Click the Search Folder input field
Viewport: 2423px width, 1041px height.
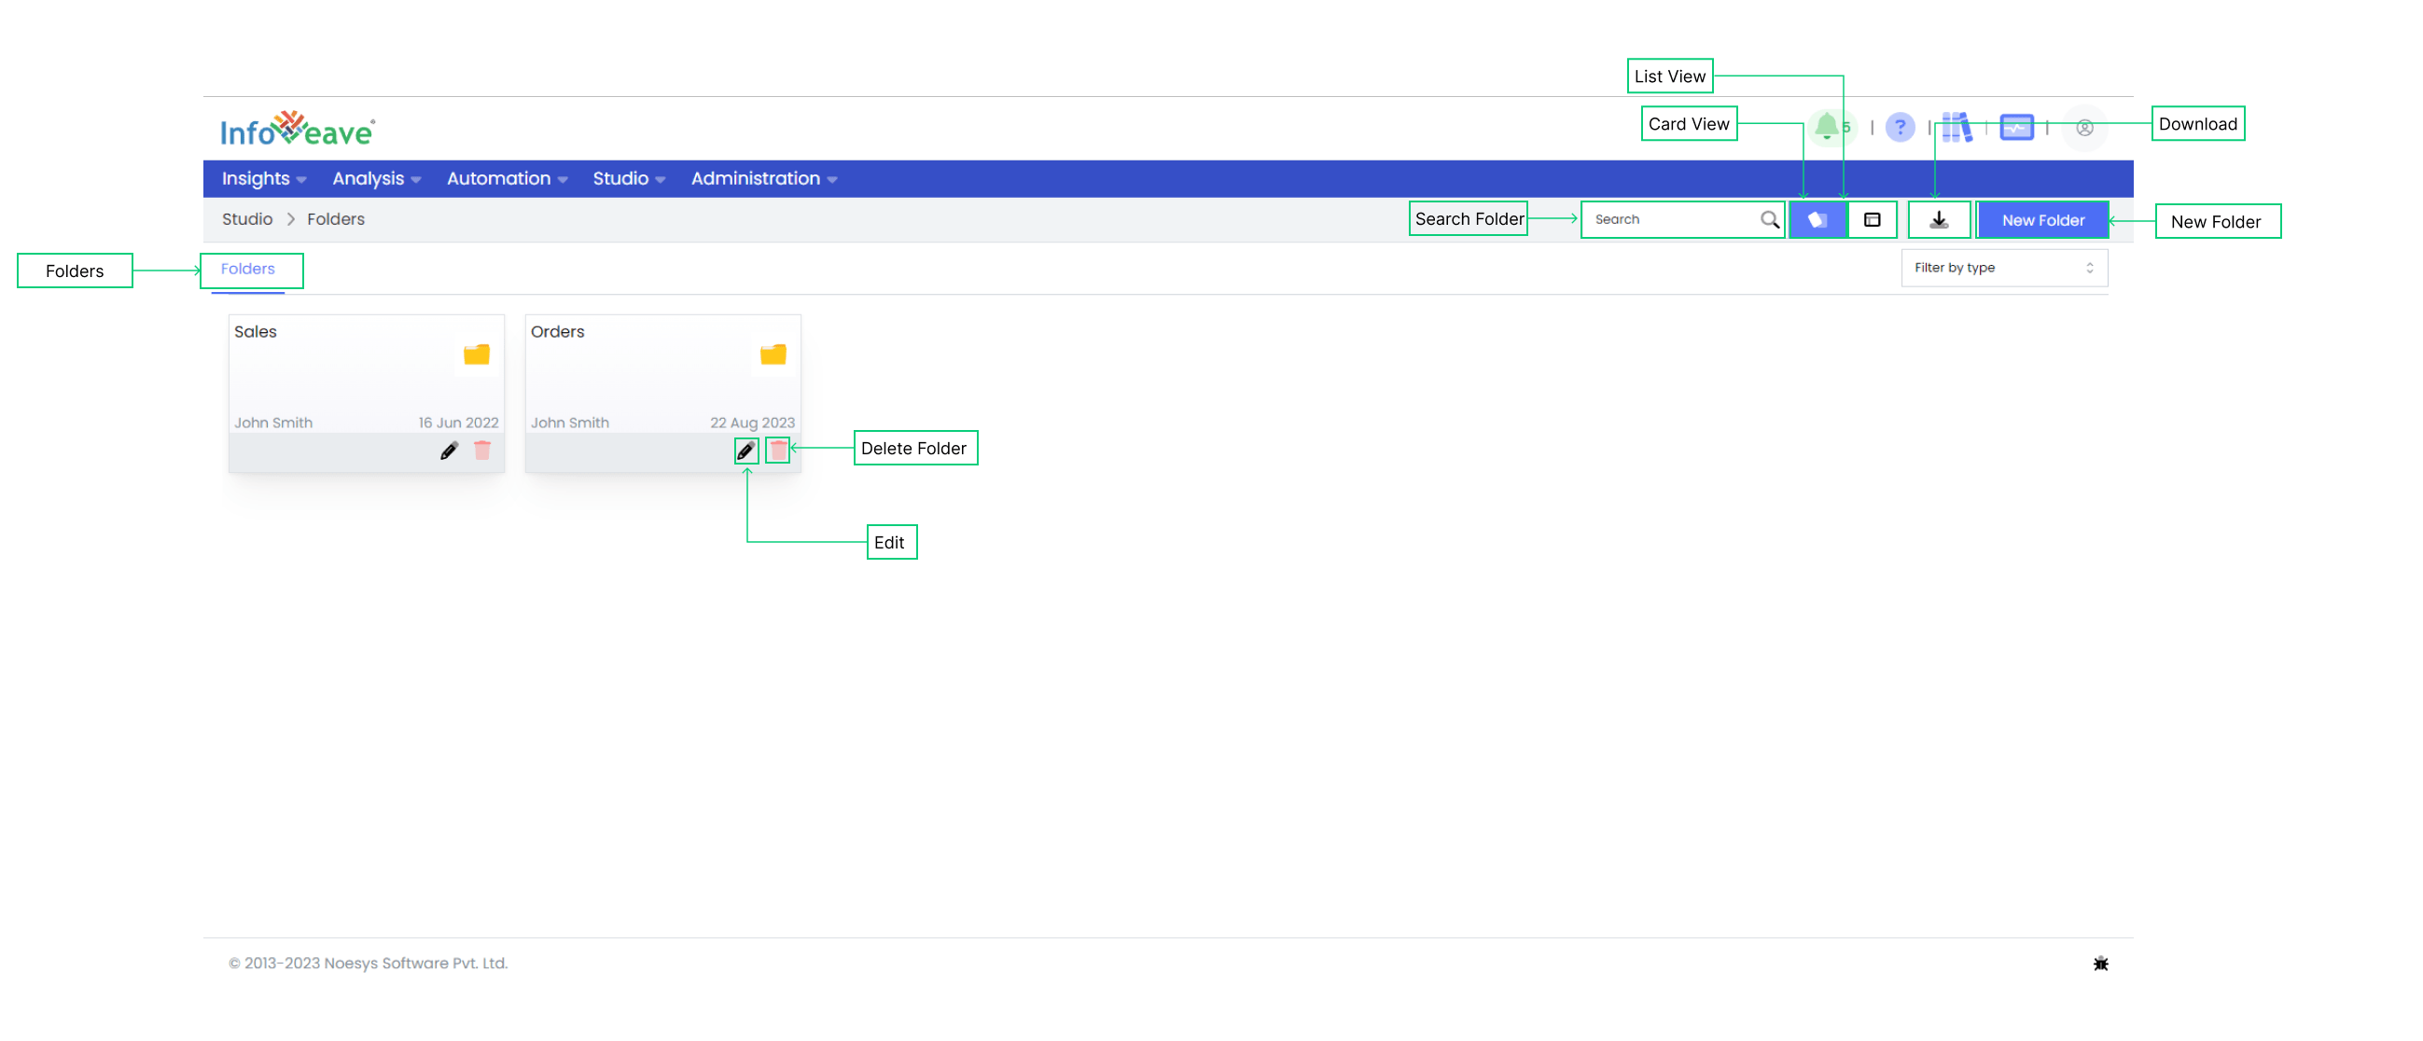1677,219
